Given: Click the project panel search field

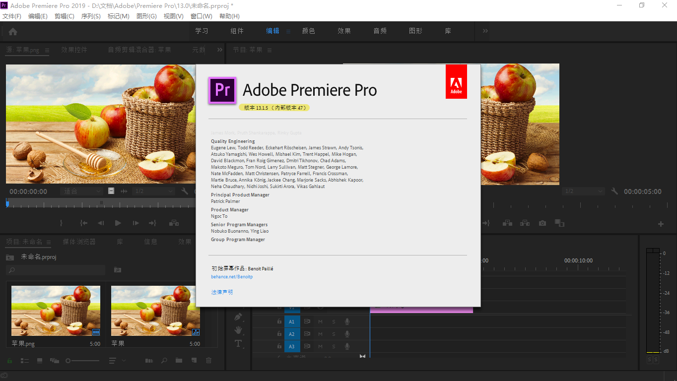Looking at the screenshot, I should click(x=56, y=270).
